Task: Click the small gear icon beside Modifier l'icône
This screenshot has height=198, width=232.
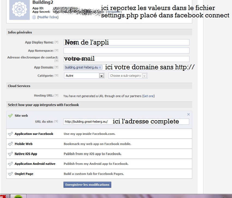Action: point(34,17)
